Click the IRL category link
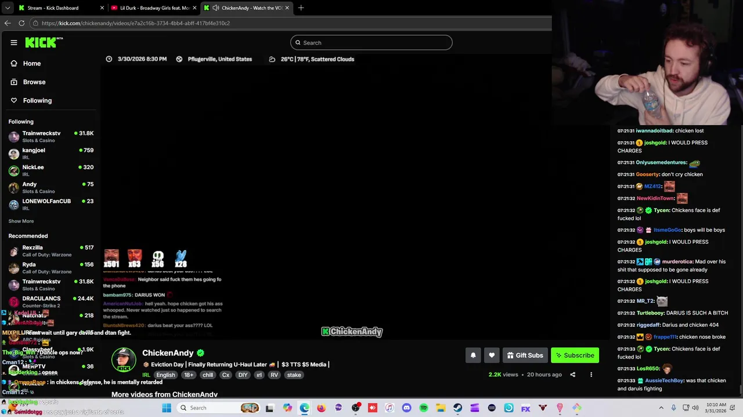Viewport: 743px width, 417px height. click(x=146, y=375)
